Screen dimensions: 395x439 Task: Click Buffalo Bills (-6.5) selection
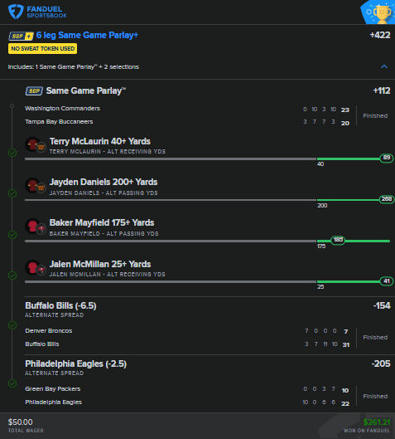pyautogui.click(x=60, y=305)
